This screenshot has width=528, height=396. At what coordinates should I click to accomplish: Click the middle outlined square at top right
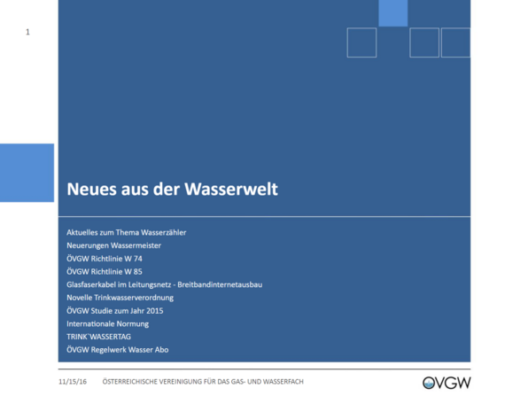point(424,43)
